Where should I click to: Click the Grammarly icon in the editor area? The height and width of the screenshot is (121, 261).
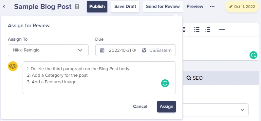coord(253,55)
